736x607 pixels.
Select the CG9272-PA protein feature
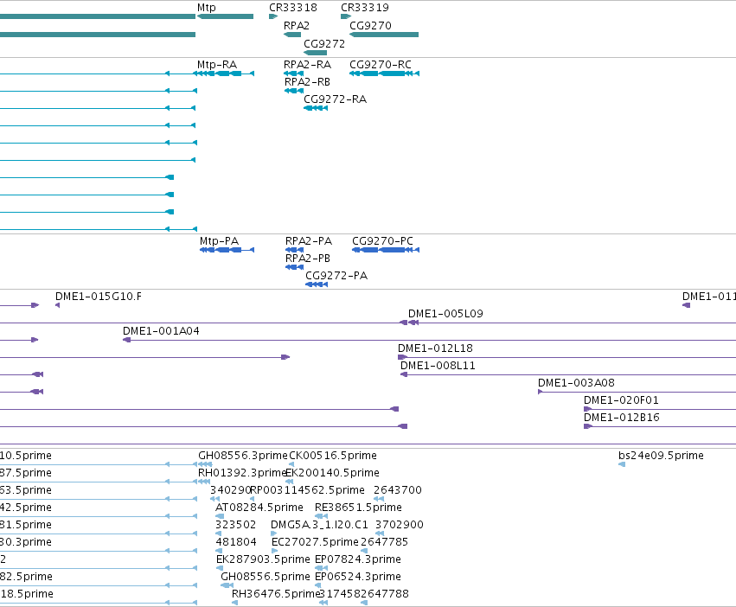point(317,284)
